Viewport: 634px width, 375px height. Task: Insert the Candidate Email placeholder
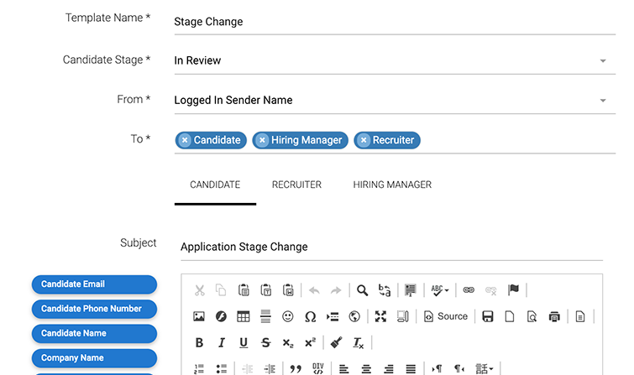[x=94, y=284]
